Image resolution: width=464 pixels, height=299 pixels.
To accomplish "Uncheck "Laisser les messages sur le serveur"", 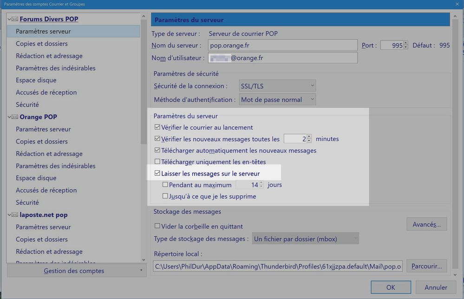I will [x=157, y=174].
